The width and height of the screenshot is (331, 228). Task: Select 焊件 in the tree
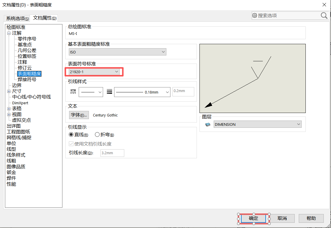[x=11, y=178]
